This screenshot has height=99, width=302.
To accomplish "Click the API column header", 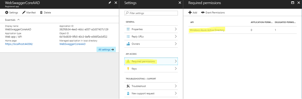I will coord(192,22).
